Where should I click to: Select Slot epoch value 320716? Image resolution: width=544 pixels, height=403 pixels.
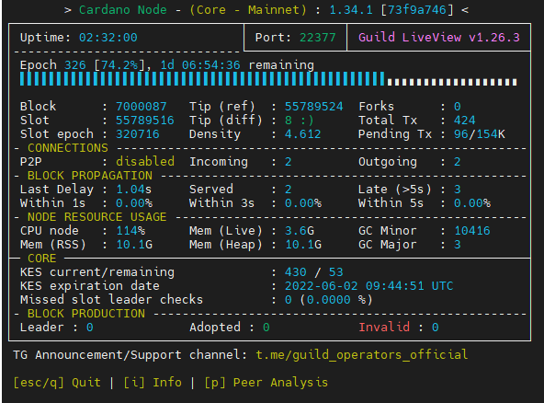138,134
